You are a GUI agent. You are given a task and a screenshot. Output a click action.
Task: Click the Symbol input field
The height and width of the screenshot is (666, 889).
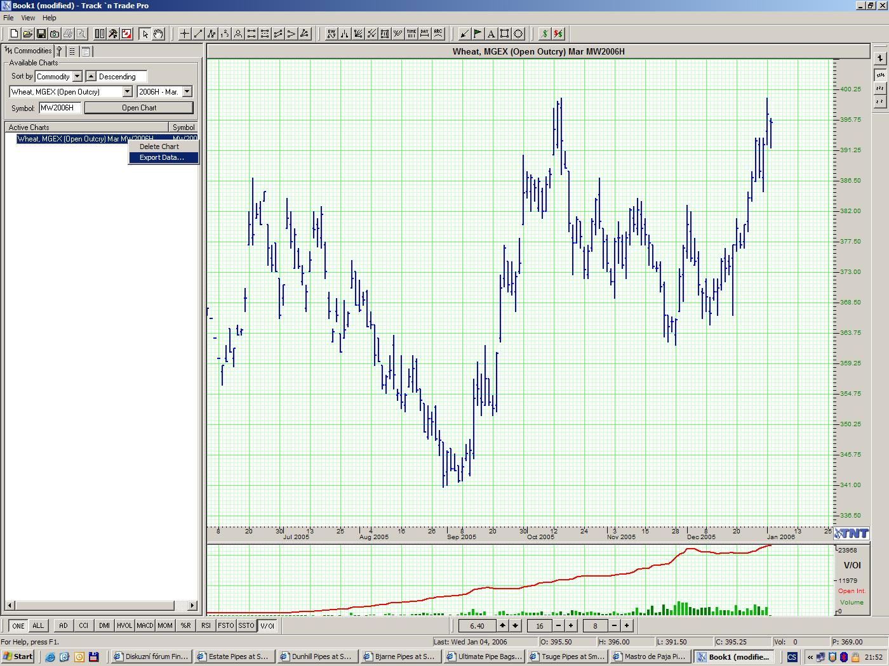(x=60, y=108)
